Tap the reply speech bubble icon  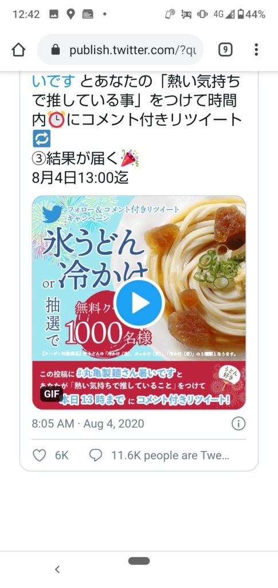pos(96,455)
